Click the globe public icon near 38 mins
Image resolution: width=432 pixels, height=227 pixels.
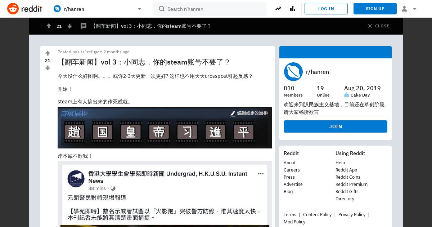click(113, 188)
